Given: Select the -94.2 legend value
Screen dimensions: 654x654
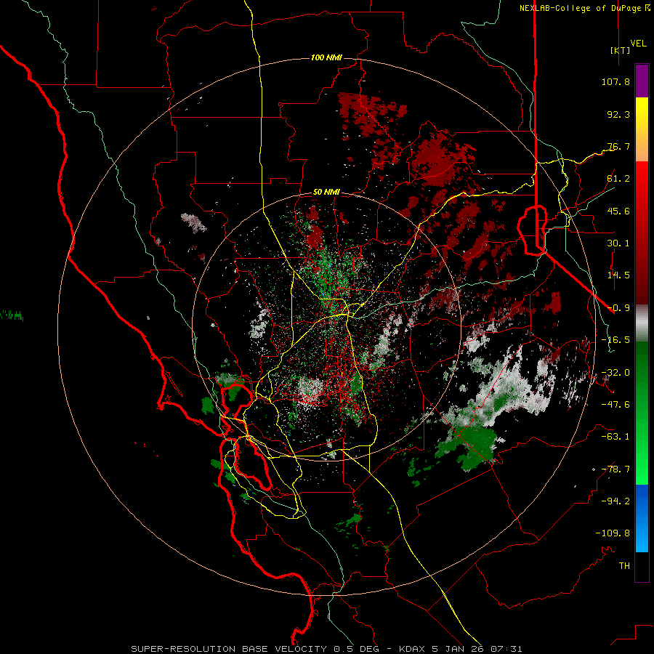Looking at the screenshot, I should coord(615,501).
